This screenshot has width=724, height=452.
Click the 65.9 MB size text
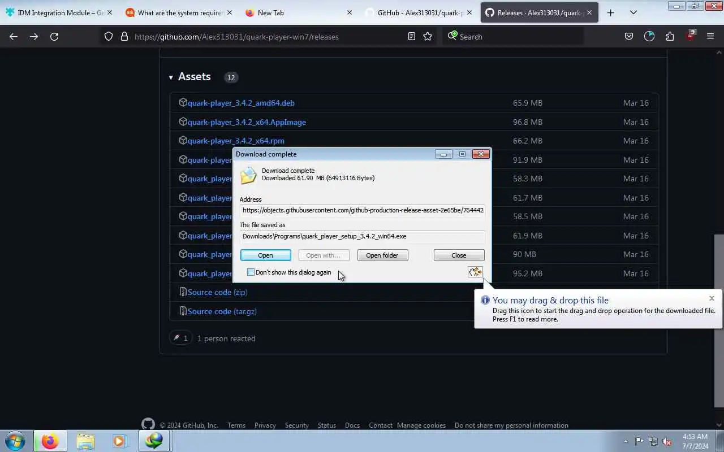click(x=528, y=103)
